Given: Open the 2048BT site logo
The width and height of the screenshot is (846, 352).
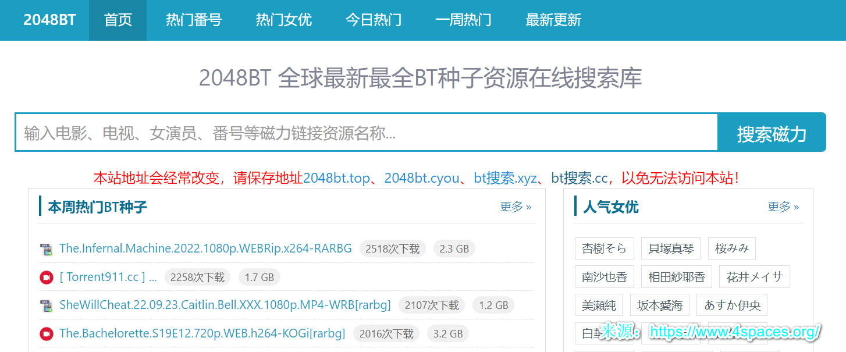Looking at the screenshot, I should pyautogui.click(x=49, y=20).
